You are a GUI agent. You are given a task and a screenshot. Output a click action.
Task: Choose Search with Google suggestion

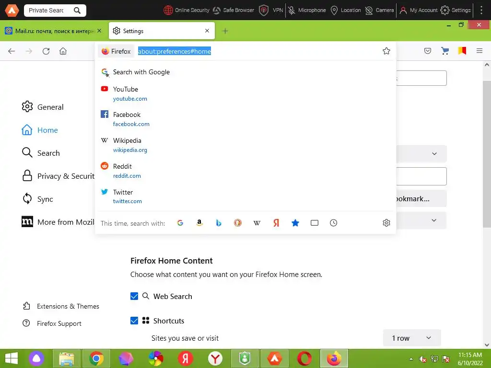(245, 72)
